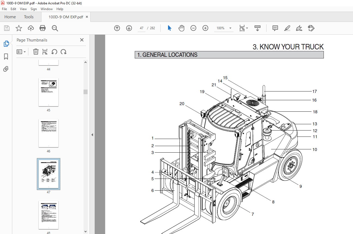Switch to the Tools tab
This screenshot has height=234, width=353.
tap(29, 17)
